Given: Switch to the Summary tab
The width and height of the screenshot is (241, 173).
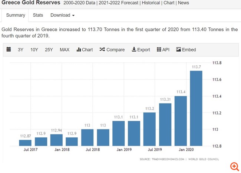Looking at the screenshot, I should (x=16, y=15).
